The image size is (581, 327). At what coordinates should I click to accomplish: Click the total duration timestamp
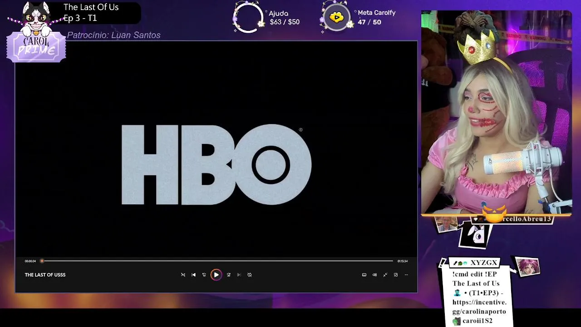[403, 261]
